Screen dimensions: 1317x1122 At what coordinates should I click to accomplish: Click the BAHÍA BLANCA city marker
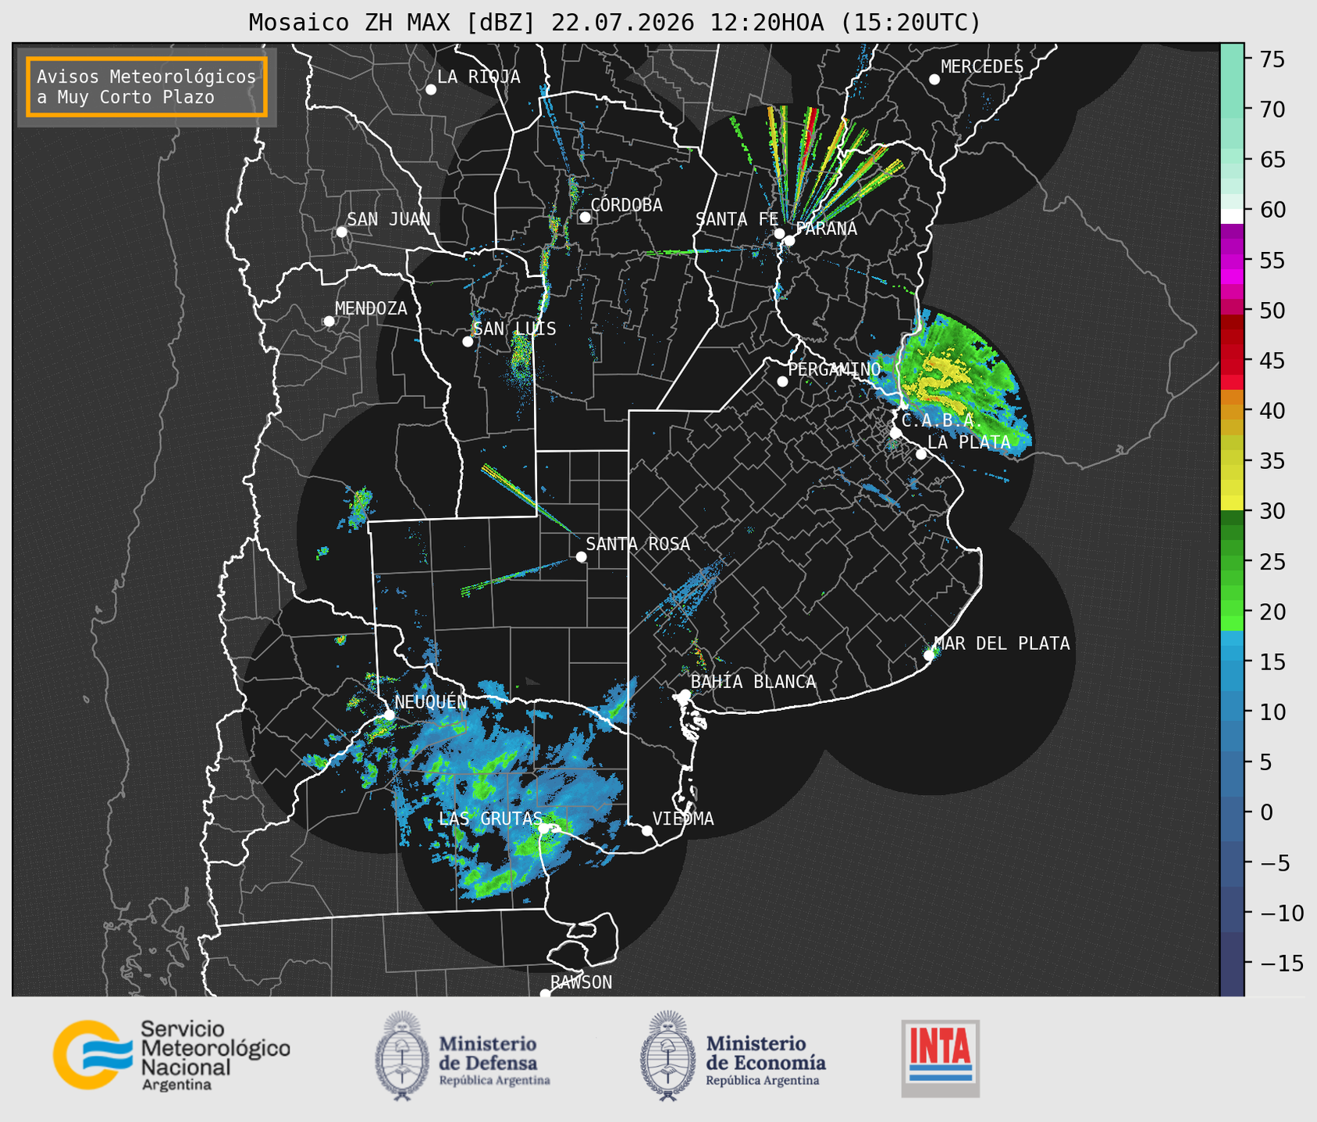tap(685, 694)
